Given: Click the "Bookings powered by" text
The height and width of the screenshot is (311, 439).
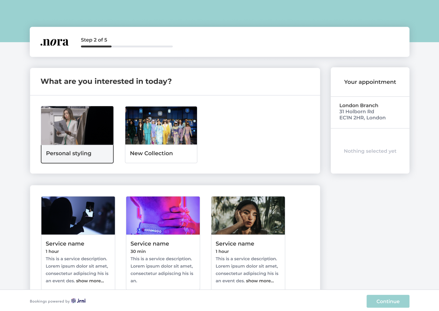Looking at the screenshot, I should click(50, 301).
